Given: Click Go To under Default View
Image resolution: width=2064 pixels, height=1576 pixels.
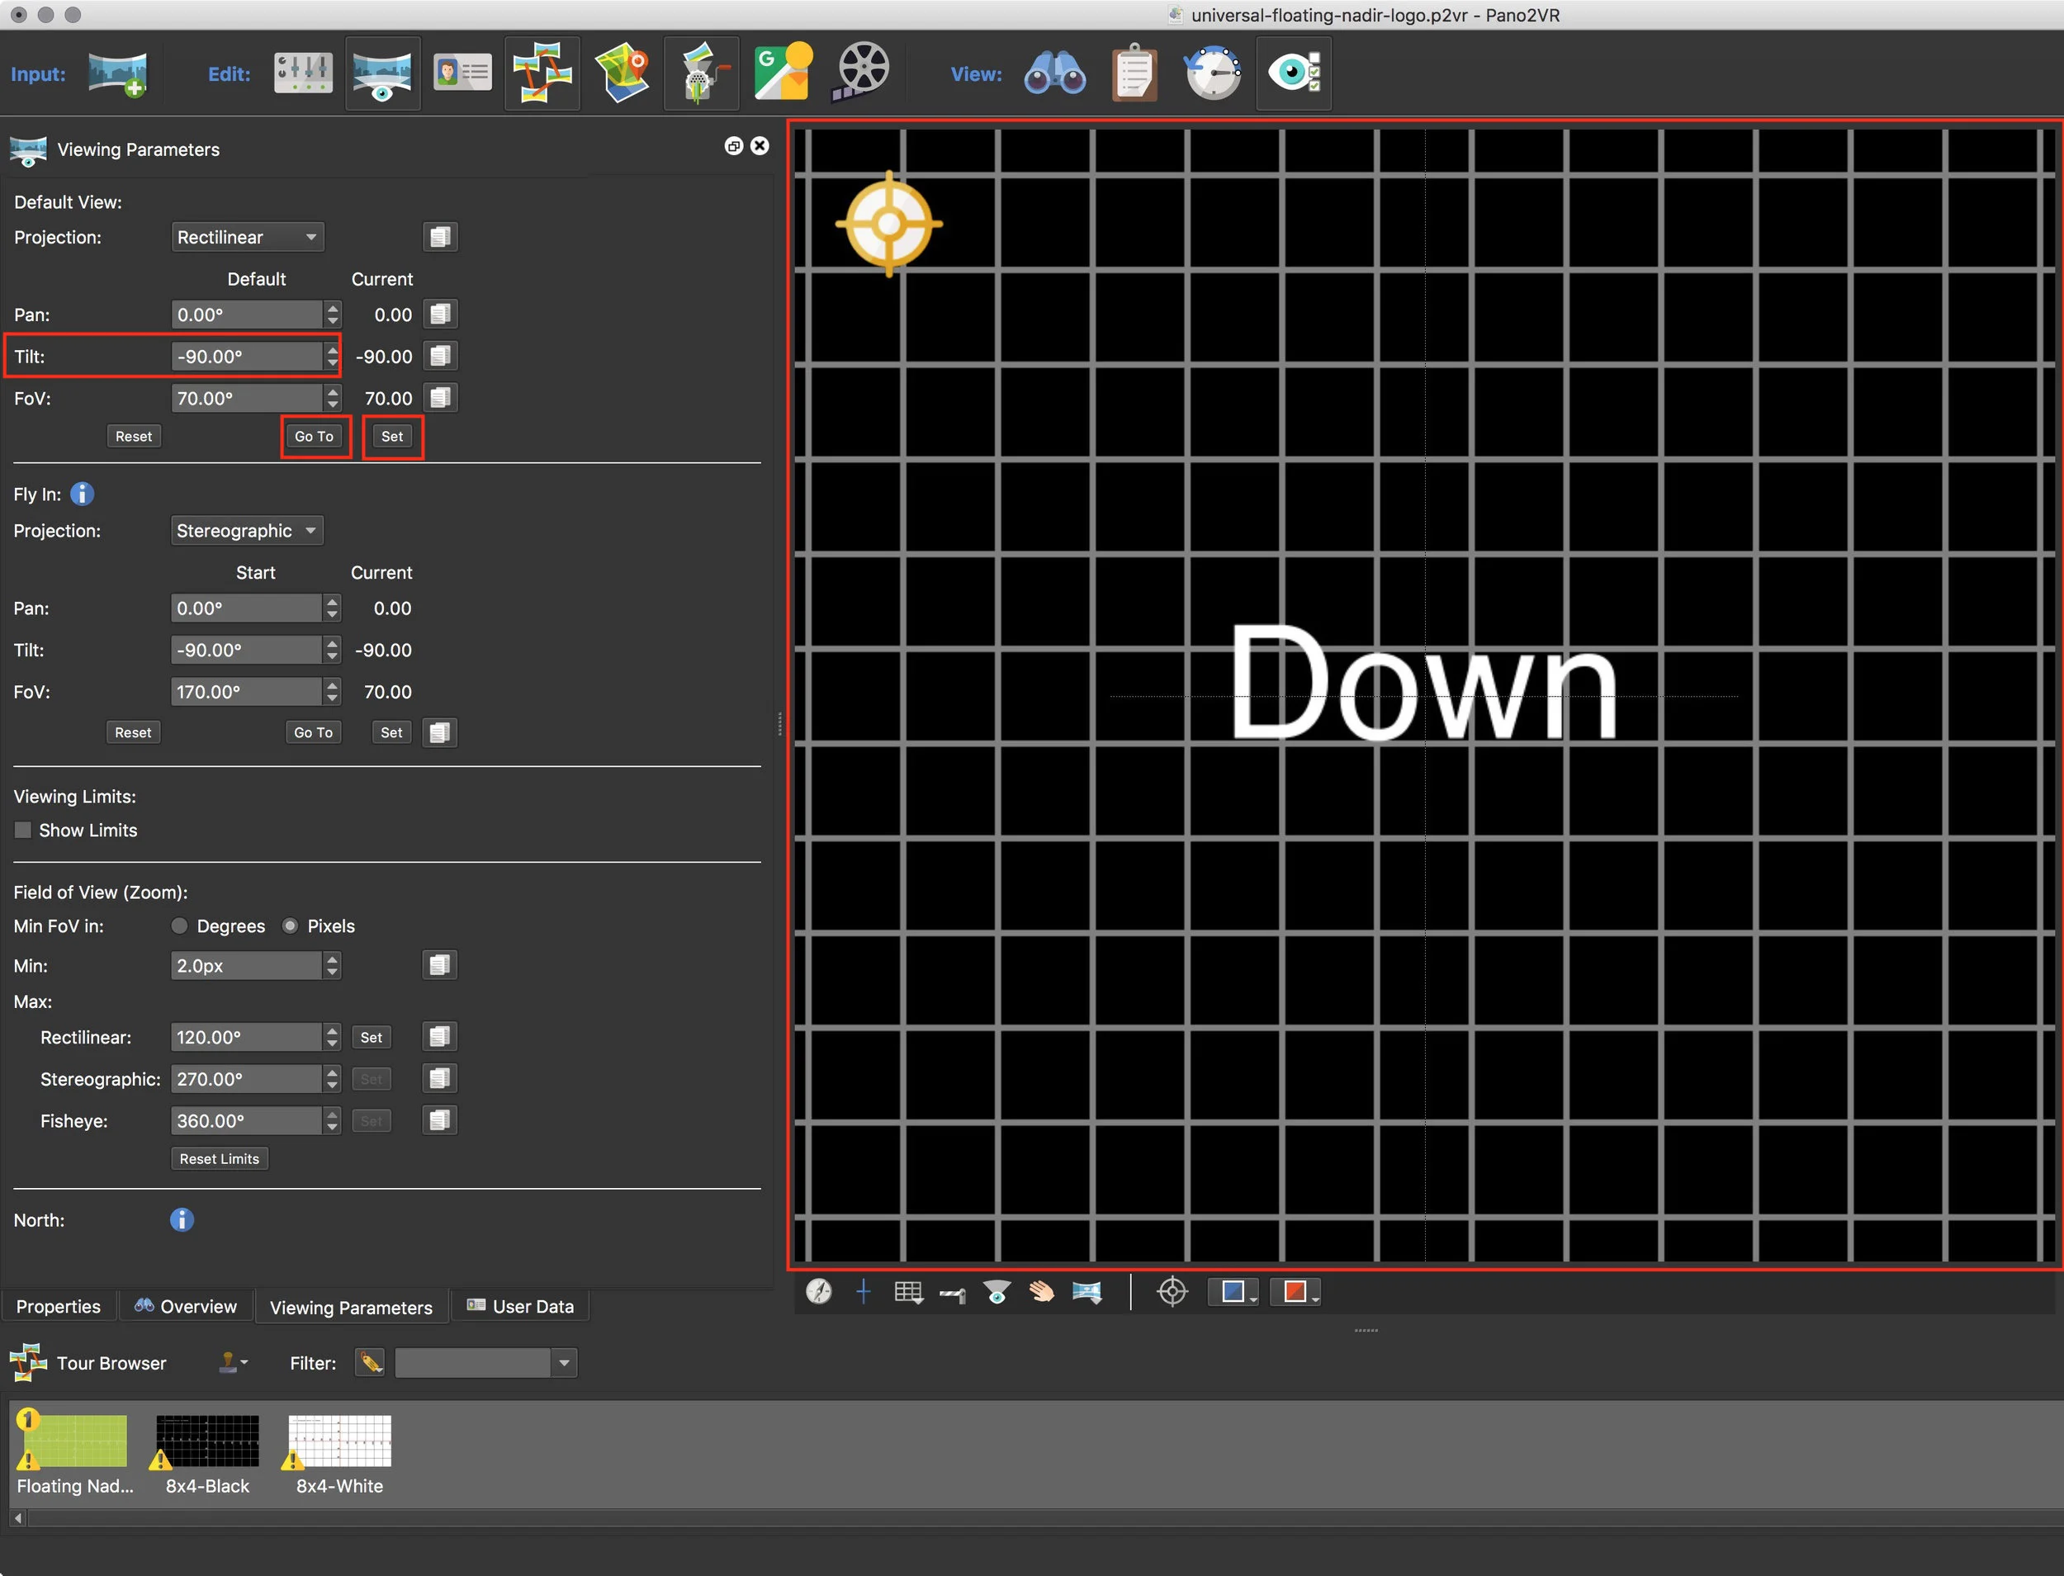Looking at the screenshot, I should pyautogui.click(x=315, y=436).
